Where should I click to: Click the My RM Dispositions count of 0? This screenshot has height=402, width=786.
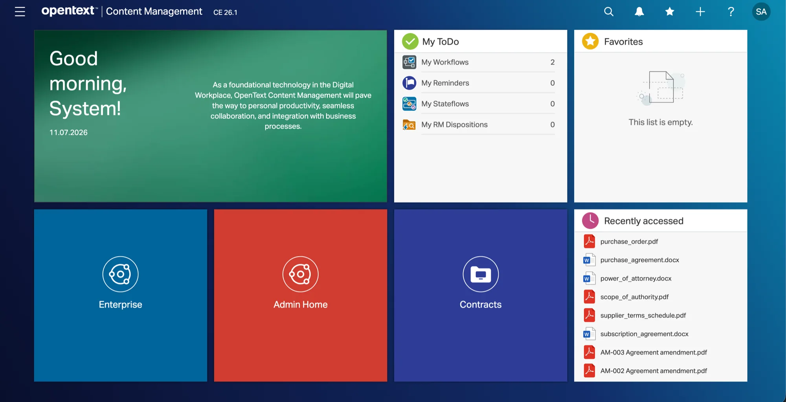pos(553,125)
